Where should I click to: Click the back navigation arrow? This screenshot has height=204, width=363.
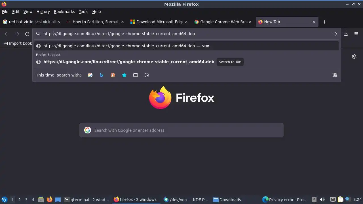point(7,34)
